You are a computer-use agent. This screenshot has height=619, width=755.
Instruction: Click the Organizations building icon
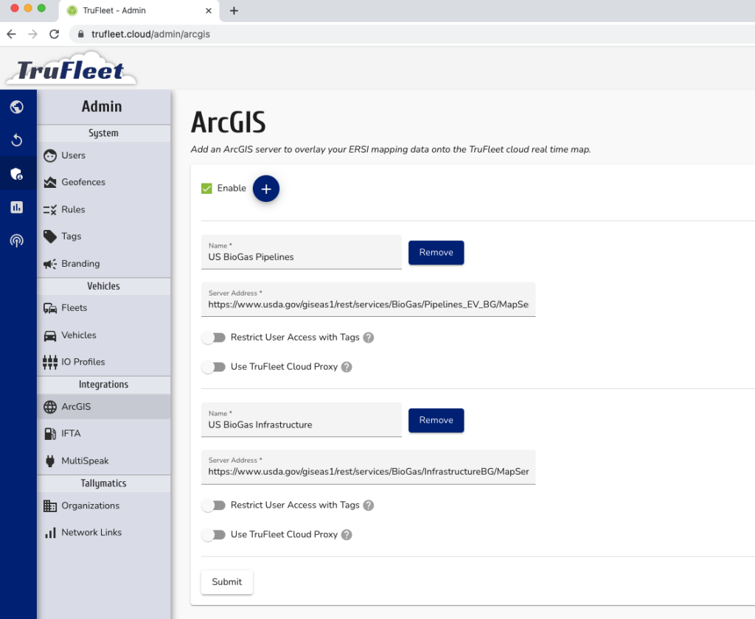click(50, 506)
